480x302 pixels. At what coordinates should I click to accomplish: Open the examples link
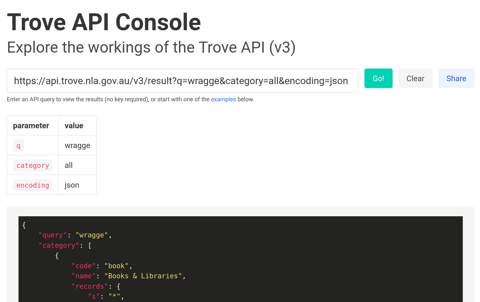223,99
